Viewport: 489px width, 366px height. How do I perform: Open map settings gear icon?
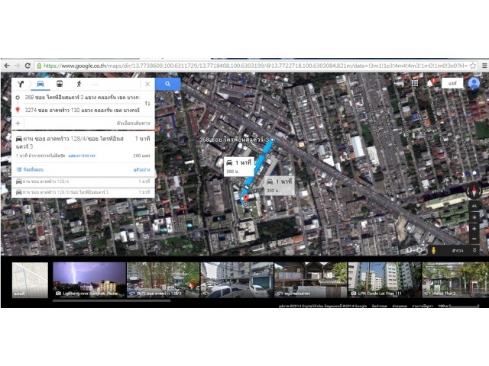pos(419,250)
